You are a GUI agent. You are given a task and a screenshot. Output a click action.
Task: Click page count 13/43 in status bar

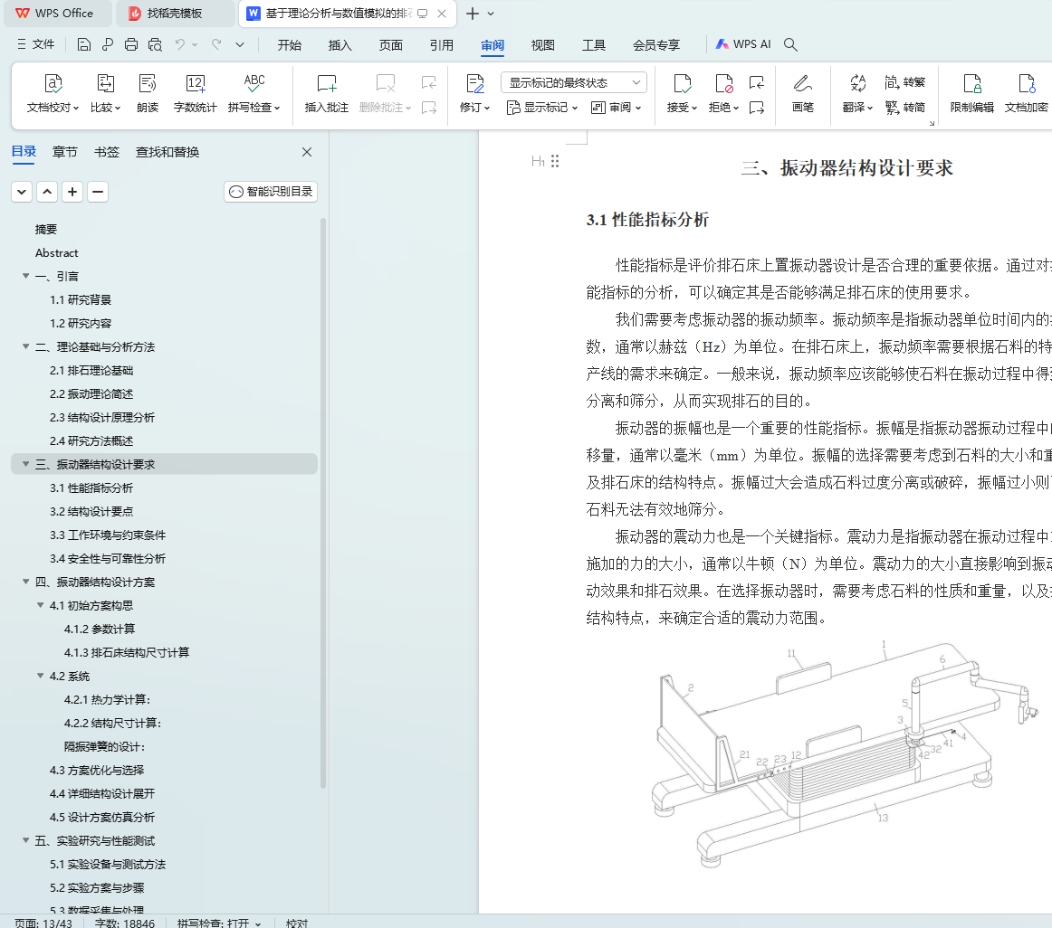pos(43,923)
